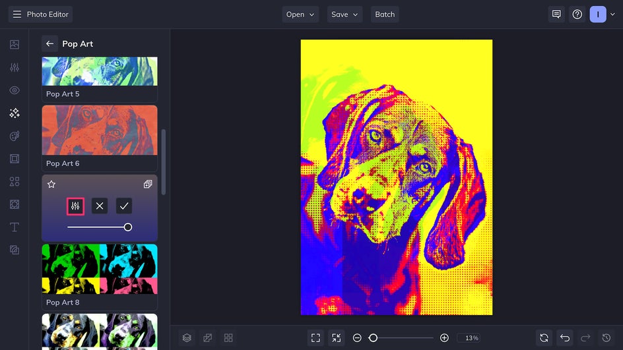Click the zoom slider handle
623x350 pixels.
coord(373,337)
